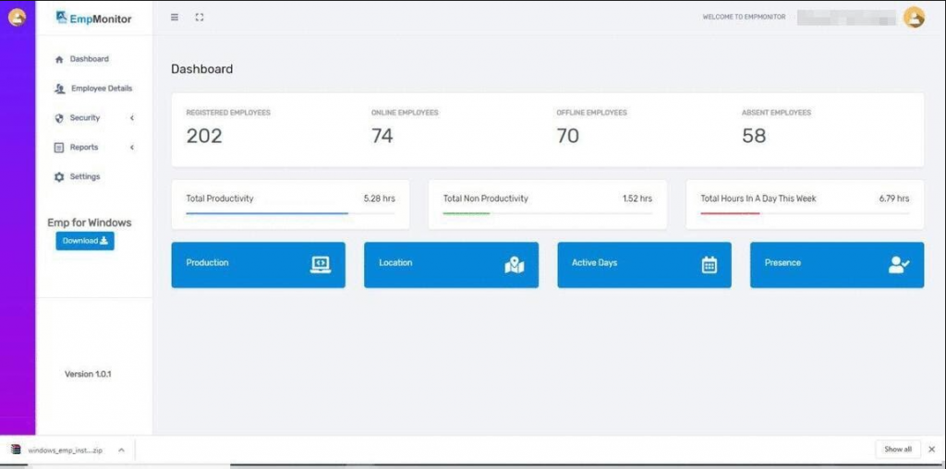Click the Settings gear icon in sidebar

click(58, 177)
